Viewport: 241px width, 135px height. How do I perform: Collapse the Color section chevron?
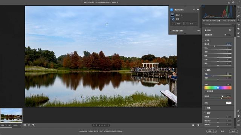click(205, 70)
